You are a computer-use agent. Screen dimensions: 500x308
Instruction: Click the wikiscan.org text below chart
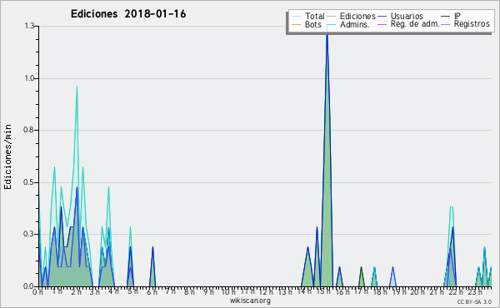[250, 301]
